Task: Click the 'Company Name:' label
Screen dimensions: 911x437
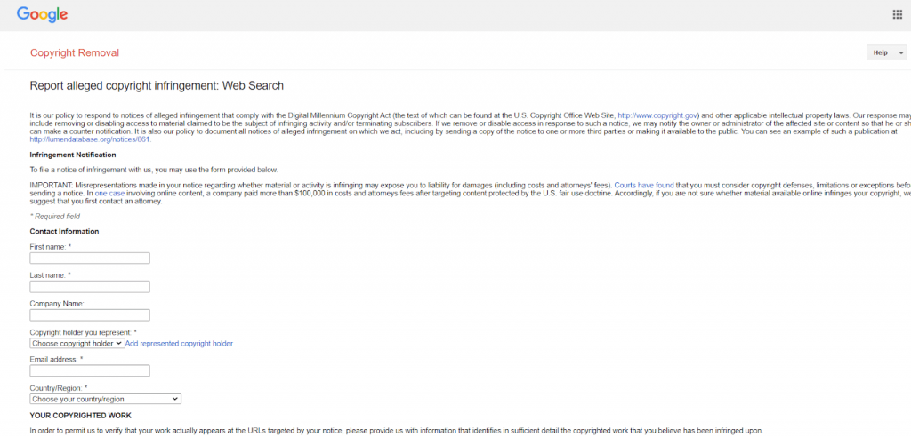Action: point(58,304)
